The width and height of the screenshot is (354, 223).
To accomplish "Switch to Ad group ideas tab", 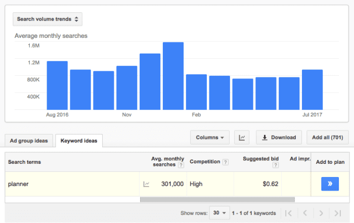I will [29, 141].
